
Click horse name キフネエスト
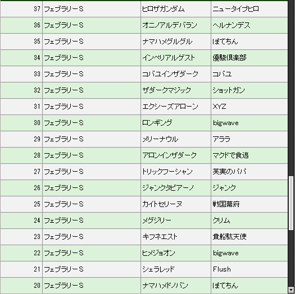pyautogui.click(x=160, y=237)
